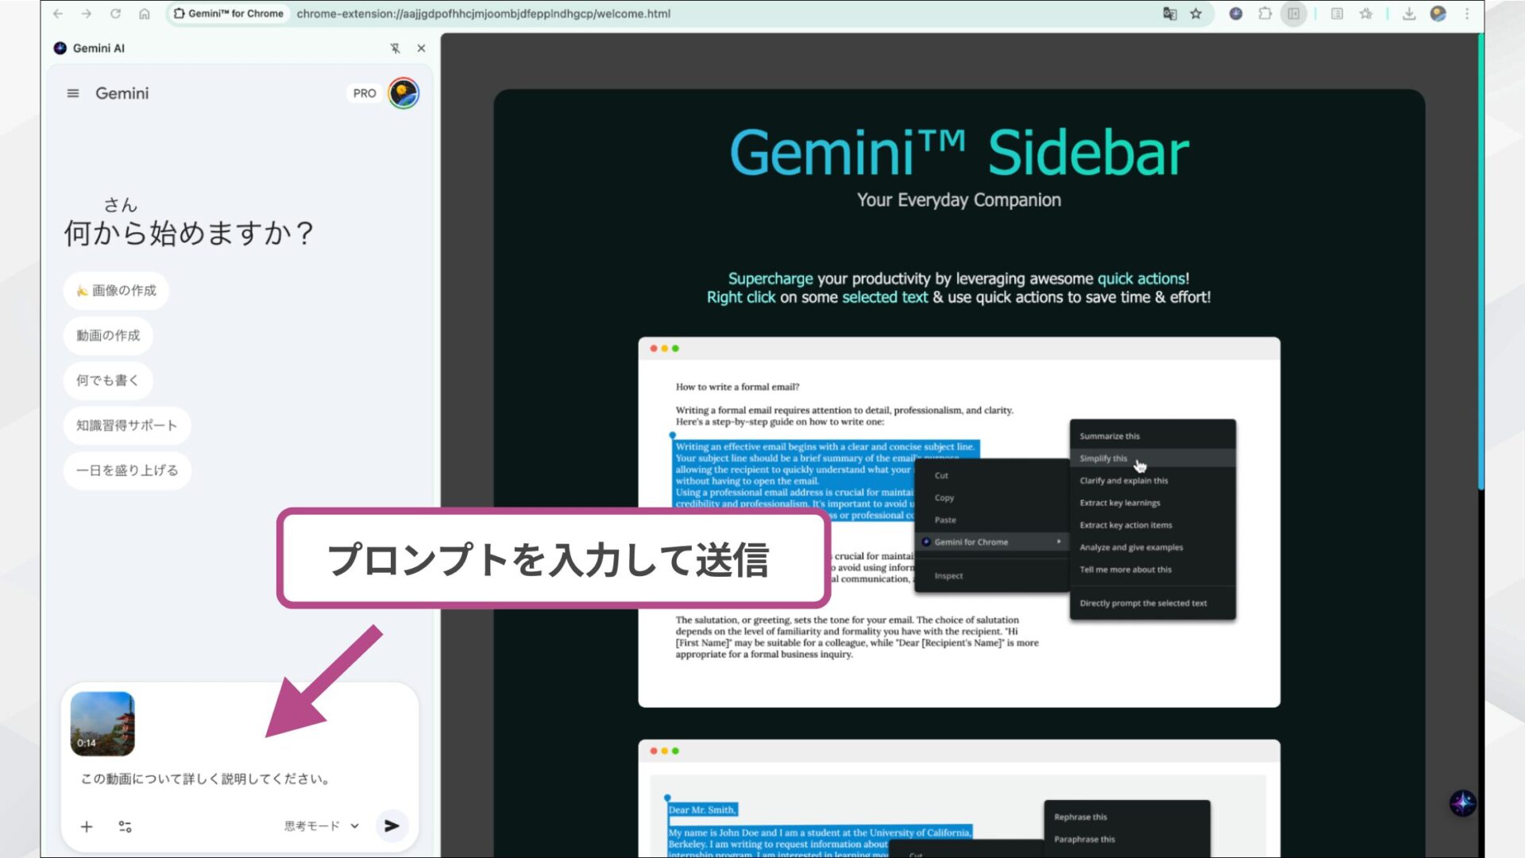The height and width of the screenshot is (858, 1525).
Task: Click the pin/unpin icon in sidebar header
Action: point(393,48)
